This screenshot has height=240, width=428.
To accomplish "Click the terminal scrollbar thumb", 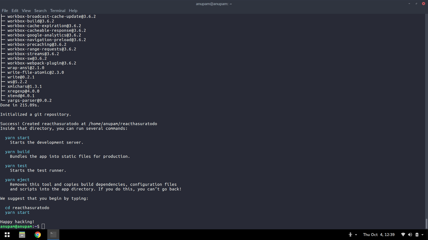I will point(426,223).
